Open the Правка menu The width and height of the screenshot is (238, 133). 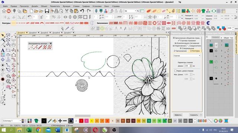point(14,6)
